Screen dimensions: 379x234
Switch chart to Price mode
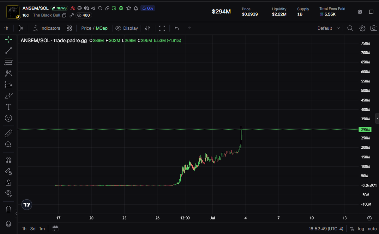[86, 28]
